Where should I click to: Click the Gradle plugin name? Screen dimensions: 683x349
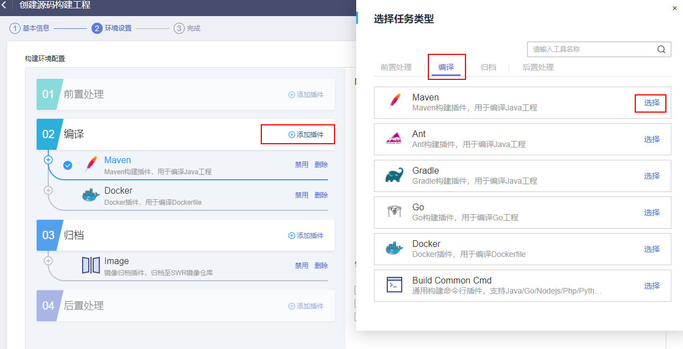[426, 171]
